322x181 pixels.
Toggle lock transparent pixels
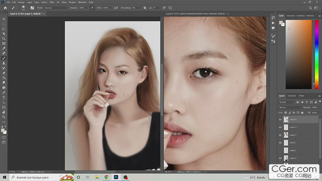tap(286, 113)
